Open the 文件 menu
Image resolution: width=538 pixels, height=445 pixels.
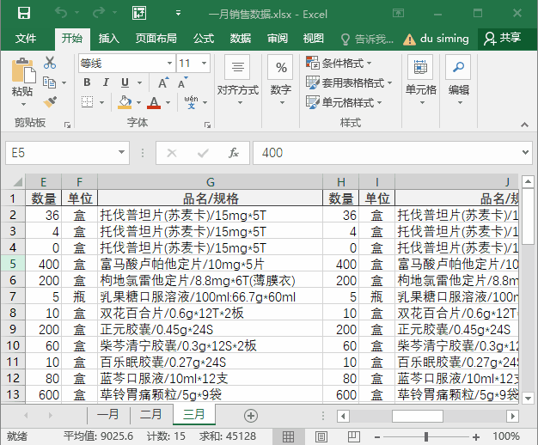point(26,39)
